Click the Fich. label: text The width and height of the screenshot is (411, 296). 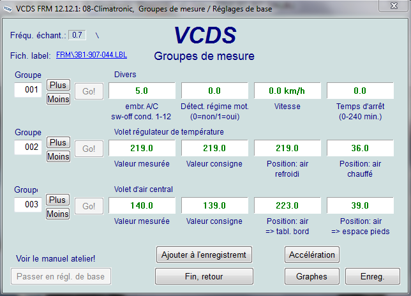(x=31, y=56)
